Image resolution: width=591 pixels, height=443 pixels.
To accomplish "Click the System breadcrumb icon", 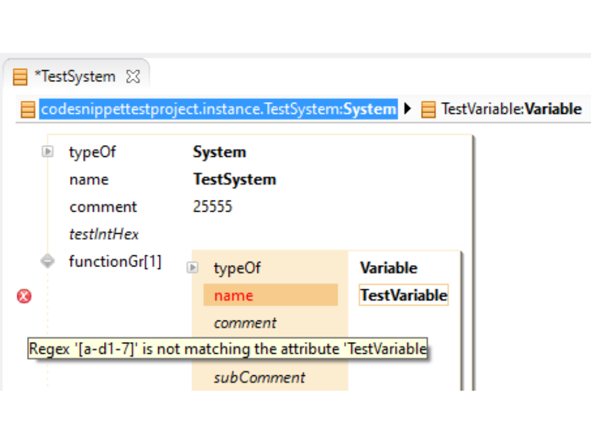I will tap(28, 110).
